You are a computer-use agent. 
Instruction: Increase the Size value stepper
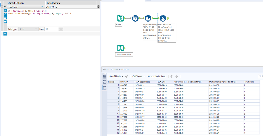click(61, 28)
